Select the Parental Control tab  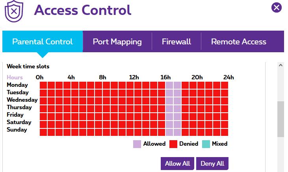click(x=43, y=42)
